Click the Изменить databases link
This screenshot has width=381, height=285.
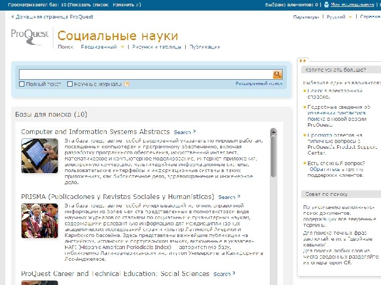click(x=125, y=5)
